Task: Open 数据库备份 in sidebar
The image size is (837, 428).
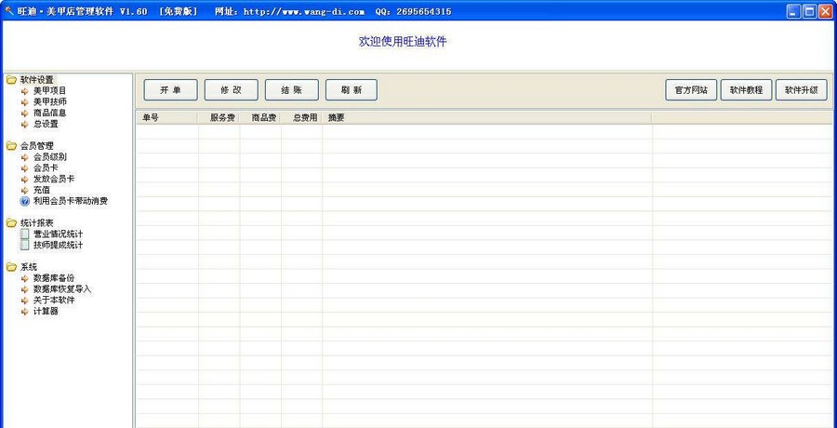Action: coord(54,278)
